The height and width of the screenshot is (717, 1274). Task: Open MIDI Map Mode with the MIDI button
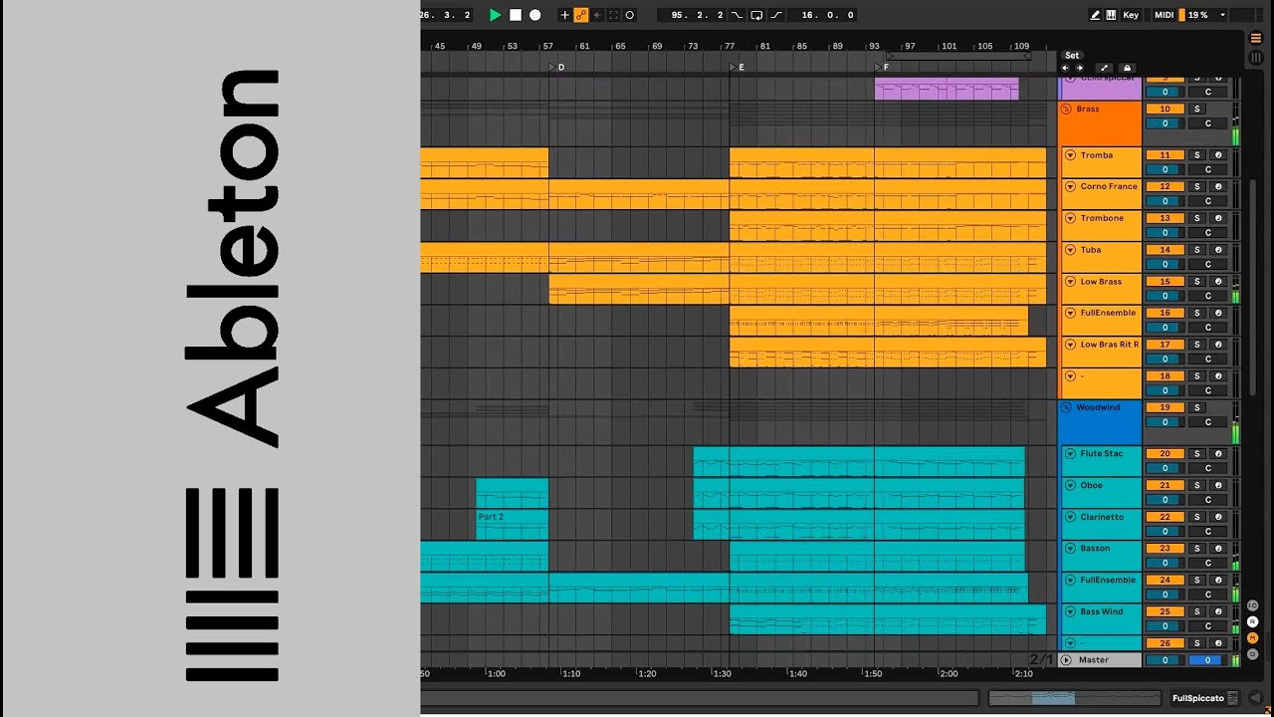click(x=1164, y=15)
